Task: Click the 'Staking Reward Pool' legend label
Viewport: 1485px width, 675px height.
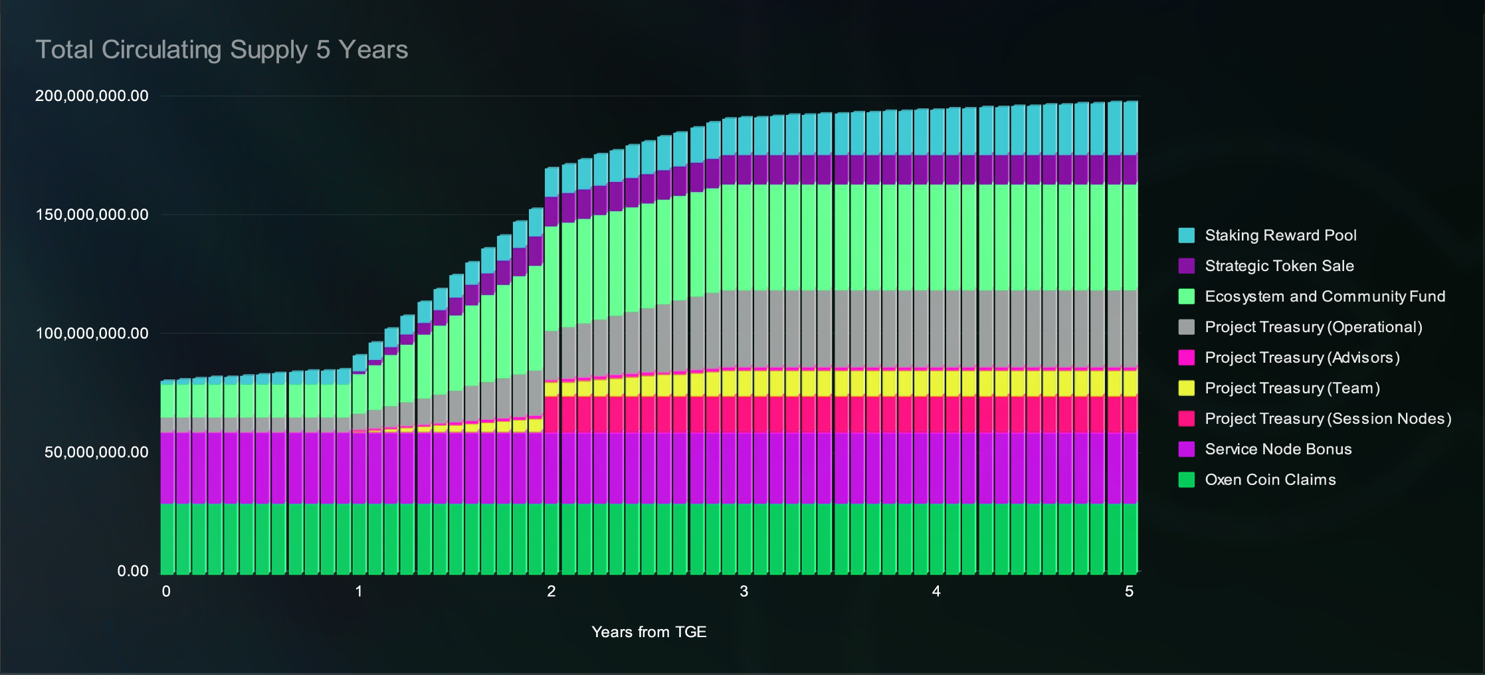Action: (1280, 235)
